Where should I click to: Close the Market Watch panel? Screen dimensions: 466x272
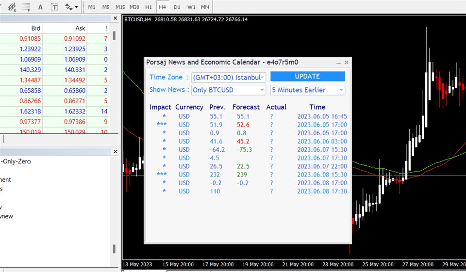(116, 18)
